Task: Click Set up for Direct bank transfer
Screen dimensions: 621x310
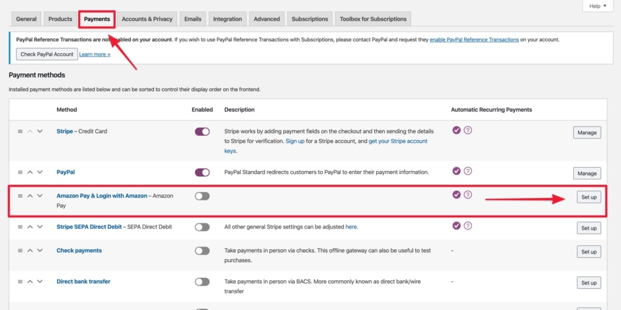Action: click(x=589, y=283)
